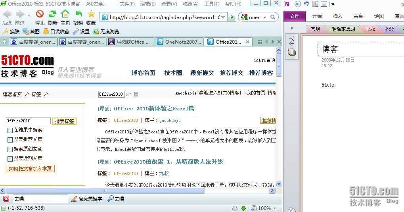Switch to OneNote2007... browser tab

(180, 42)
